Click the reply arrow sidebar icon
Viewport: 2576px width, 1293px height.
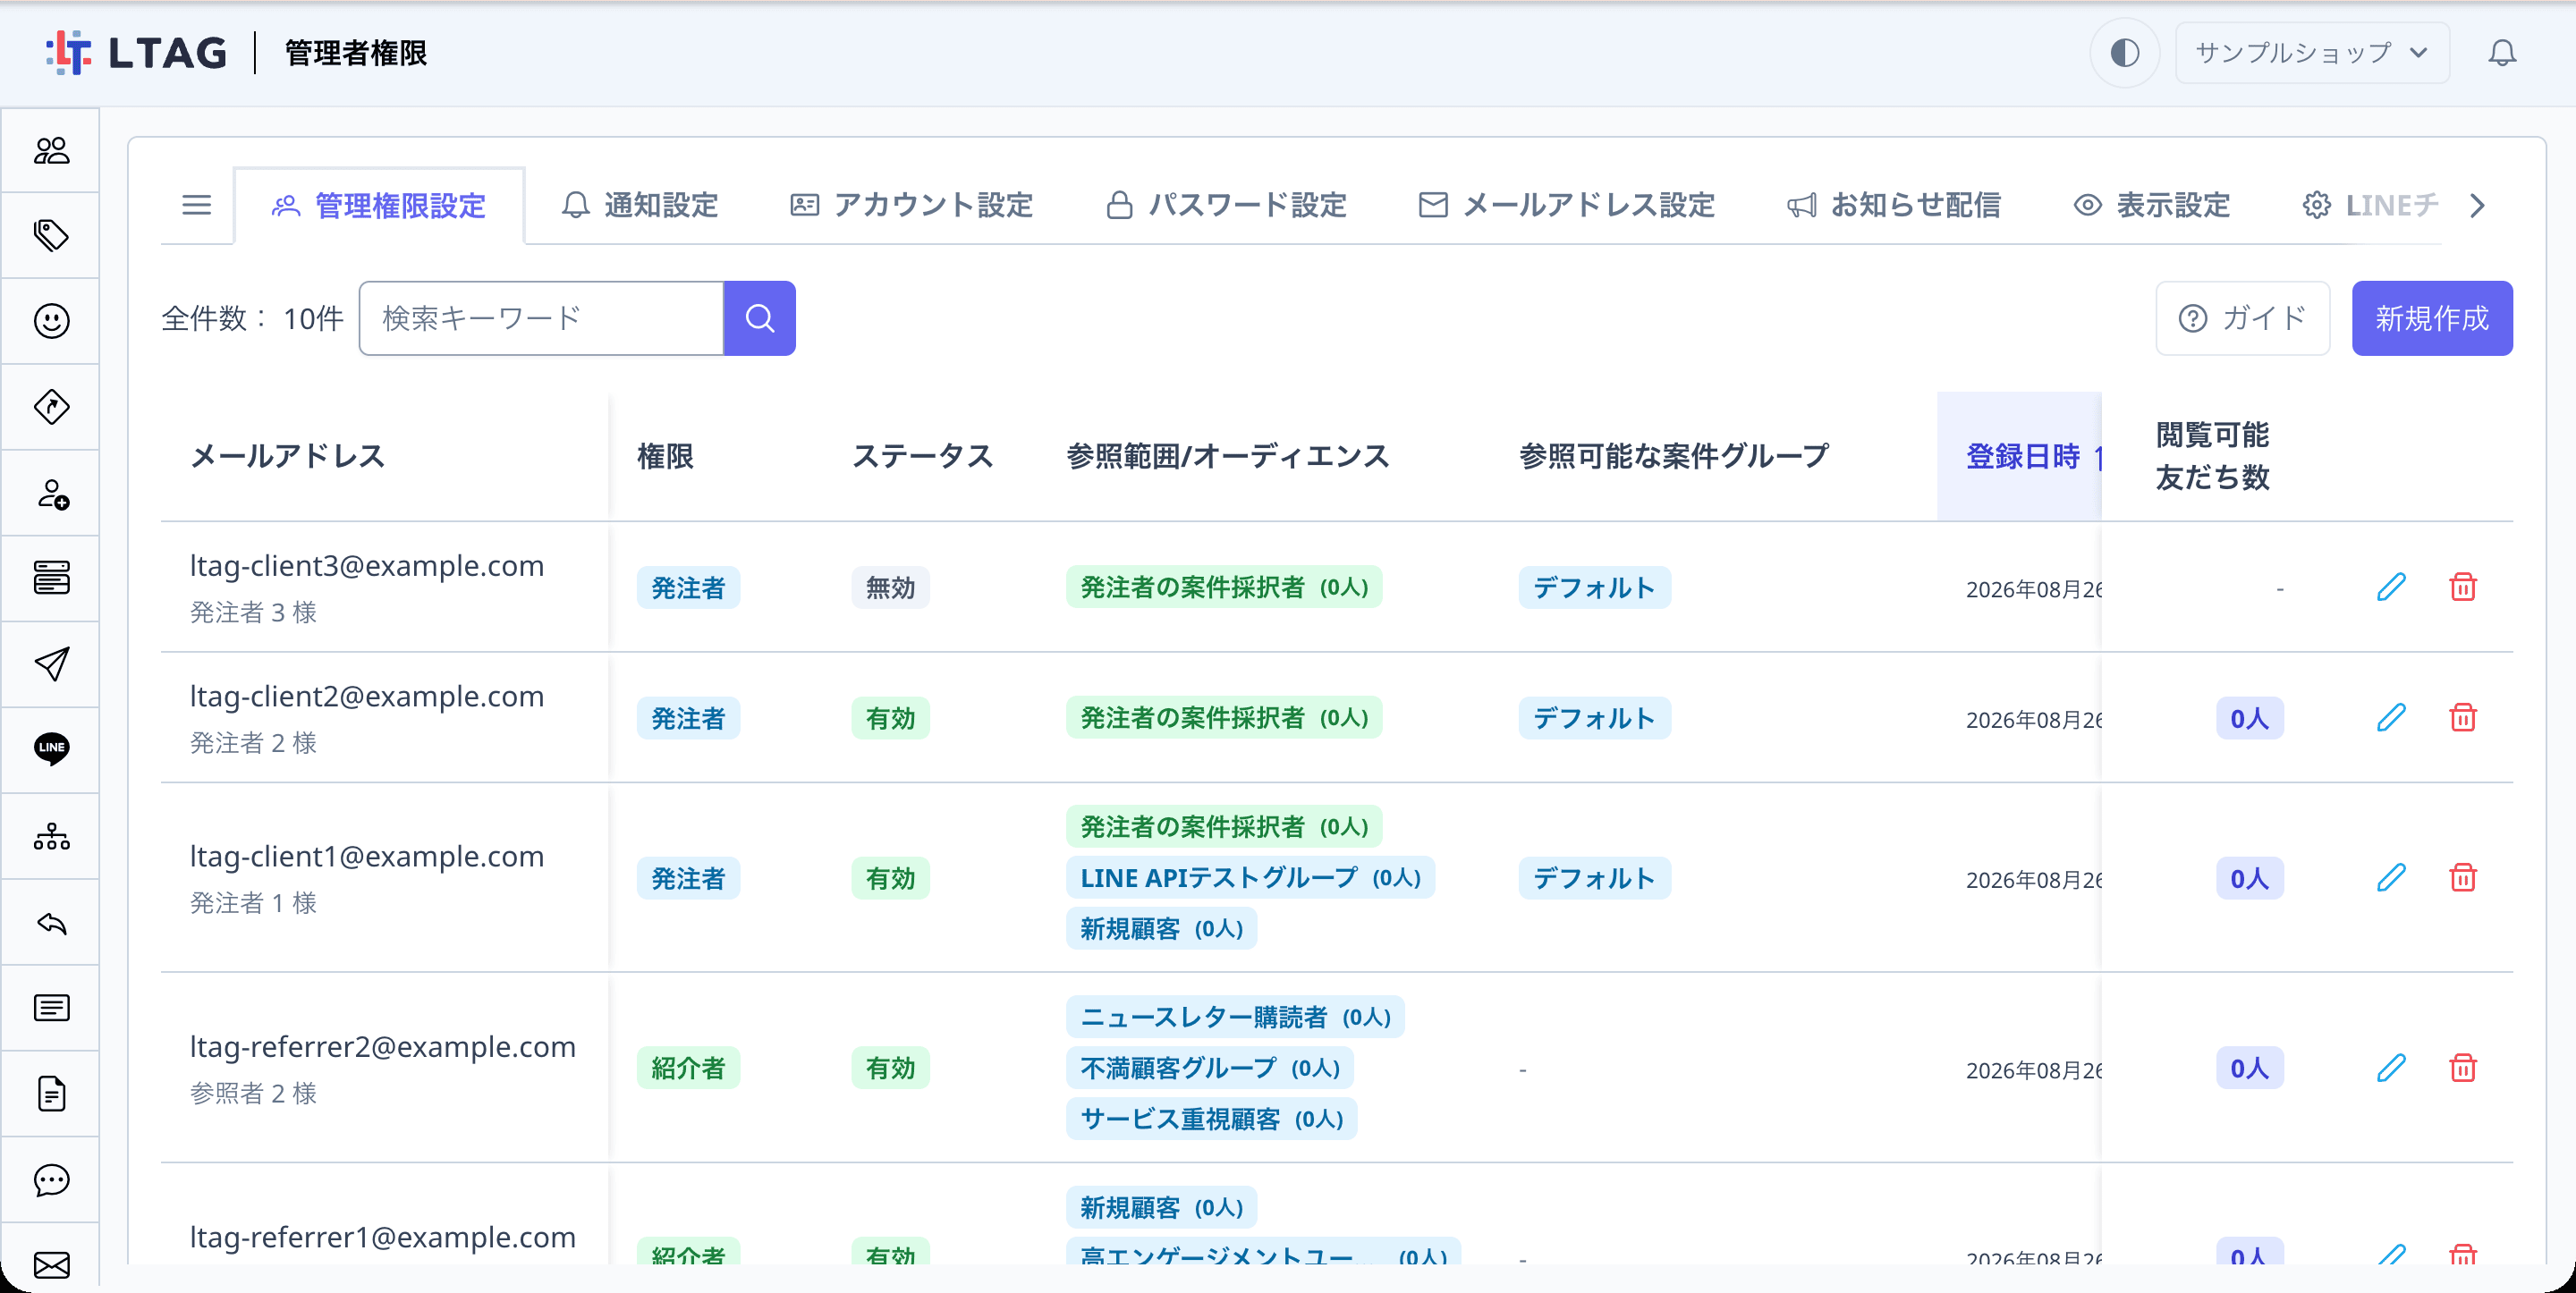(x=51, y=922)
